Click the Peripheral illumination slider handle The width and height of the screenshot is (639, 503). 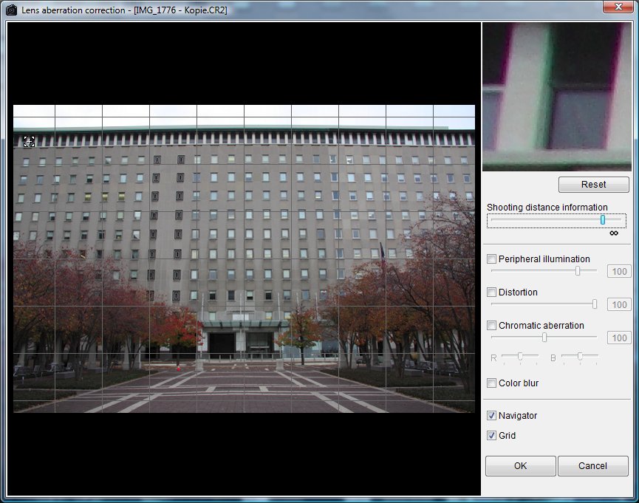(x=578, y=271)
